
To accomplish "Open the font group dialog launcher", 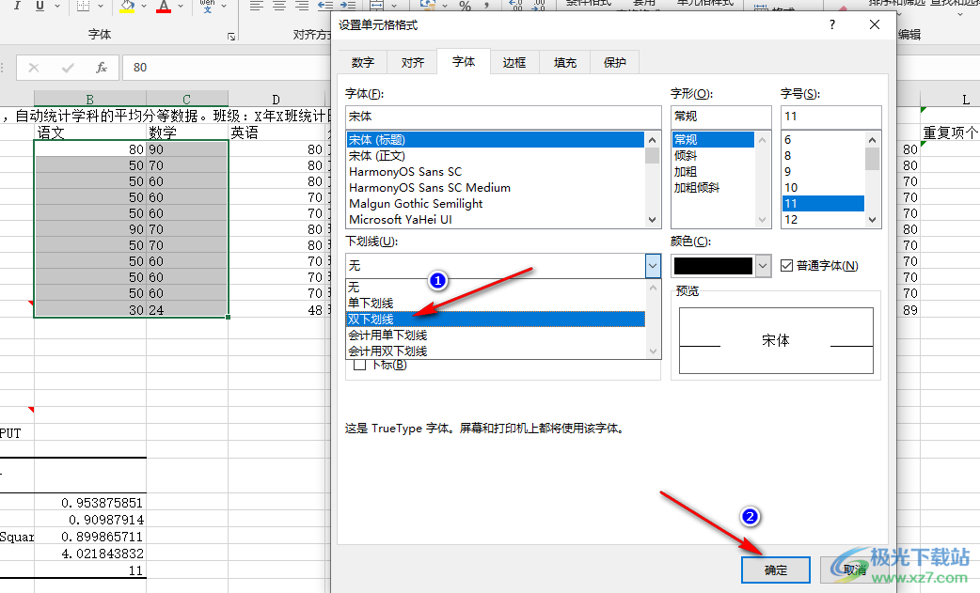I will (231, 37).
